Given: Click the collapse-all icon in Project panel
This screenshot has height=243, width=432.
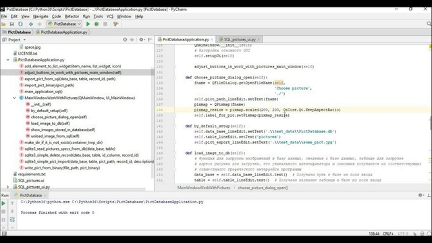Looking at the screenshot, I should pyautogui.click(x=132, y=40).
